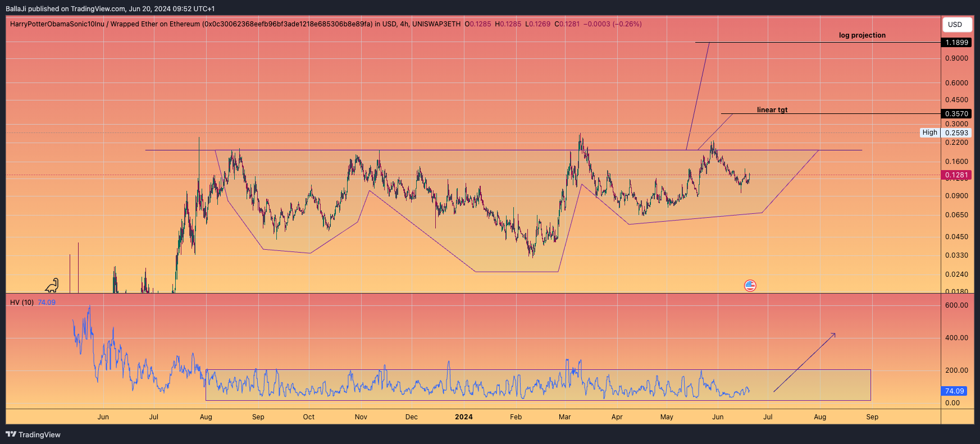The height and width of the screenshot is (444, 980).
Task: Open the US flag economic event marker
Action: tap(750, 286)
